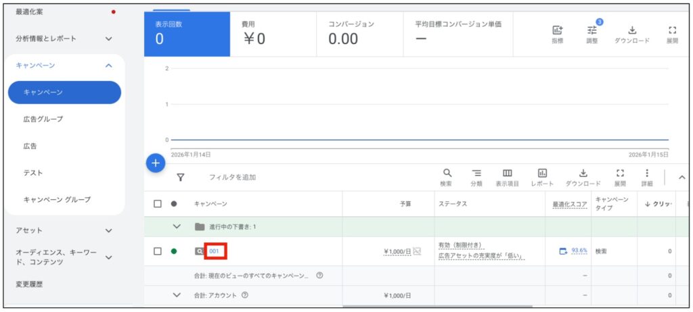Expand the 分析情報とレポート sidebar section
Viewport: 693px width, 312px height.
click(x=108, y=38)
